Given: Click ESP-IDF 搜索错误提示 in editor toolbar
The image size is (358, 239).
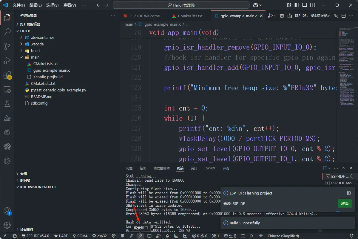Looking at the screenshot, I should click(313, 16).
